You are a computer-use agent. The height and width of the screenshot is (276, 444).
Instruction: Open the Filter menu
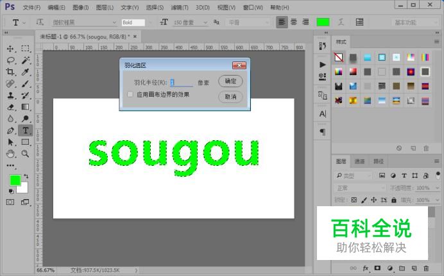click(180, 7)
